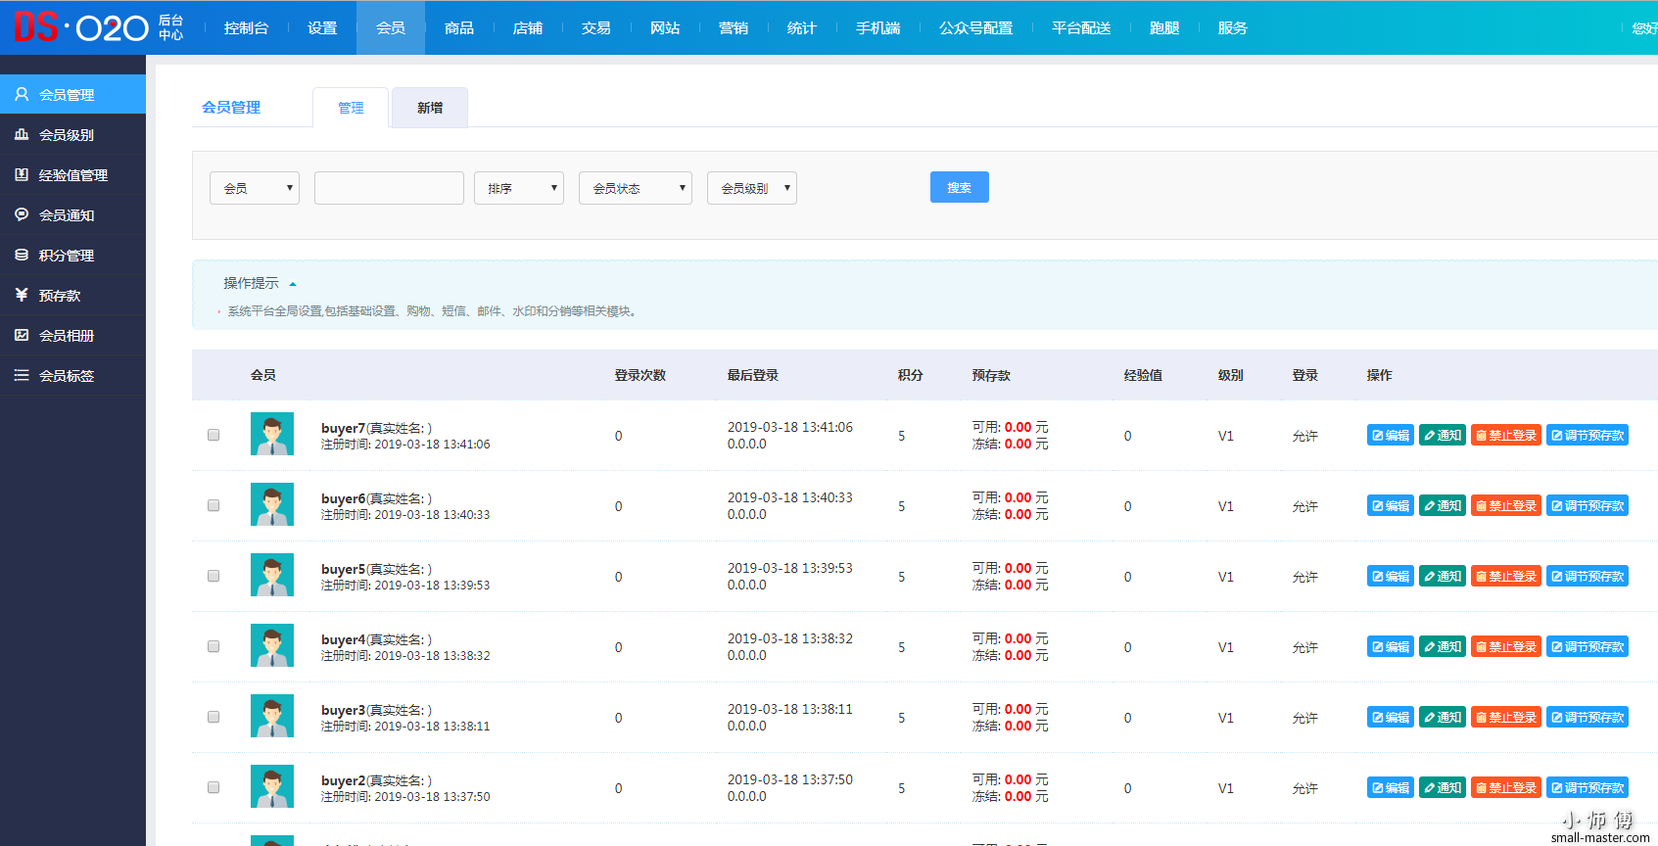Switch to the 管理 tab

pos(351,108)
